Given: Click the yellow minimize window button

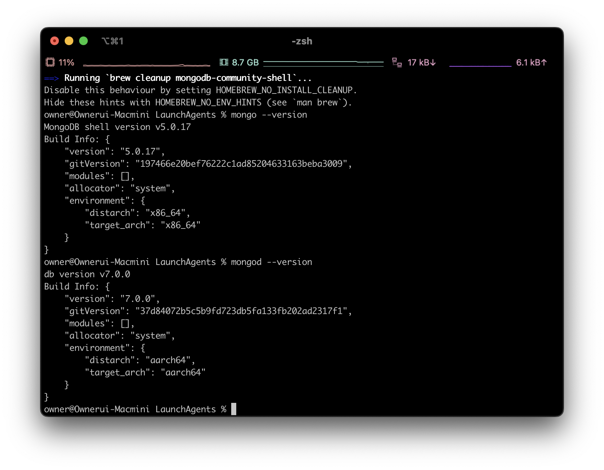Looking at the screenshot, I should 69,41.
